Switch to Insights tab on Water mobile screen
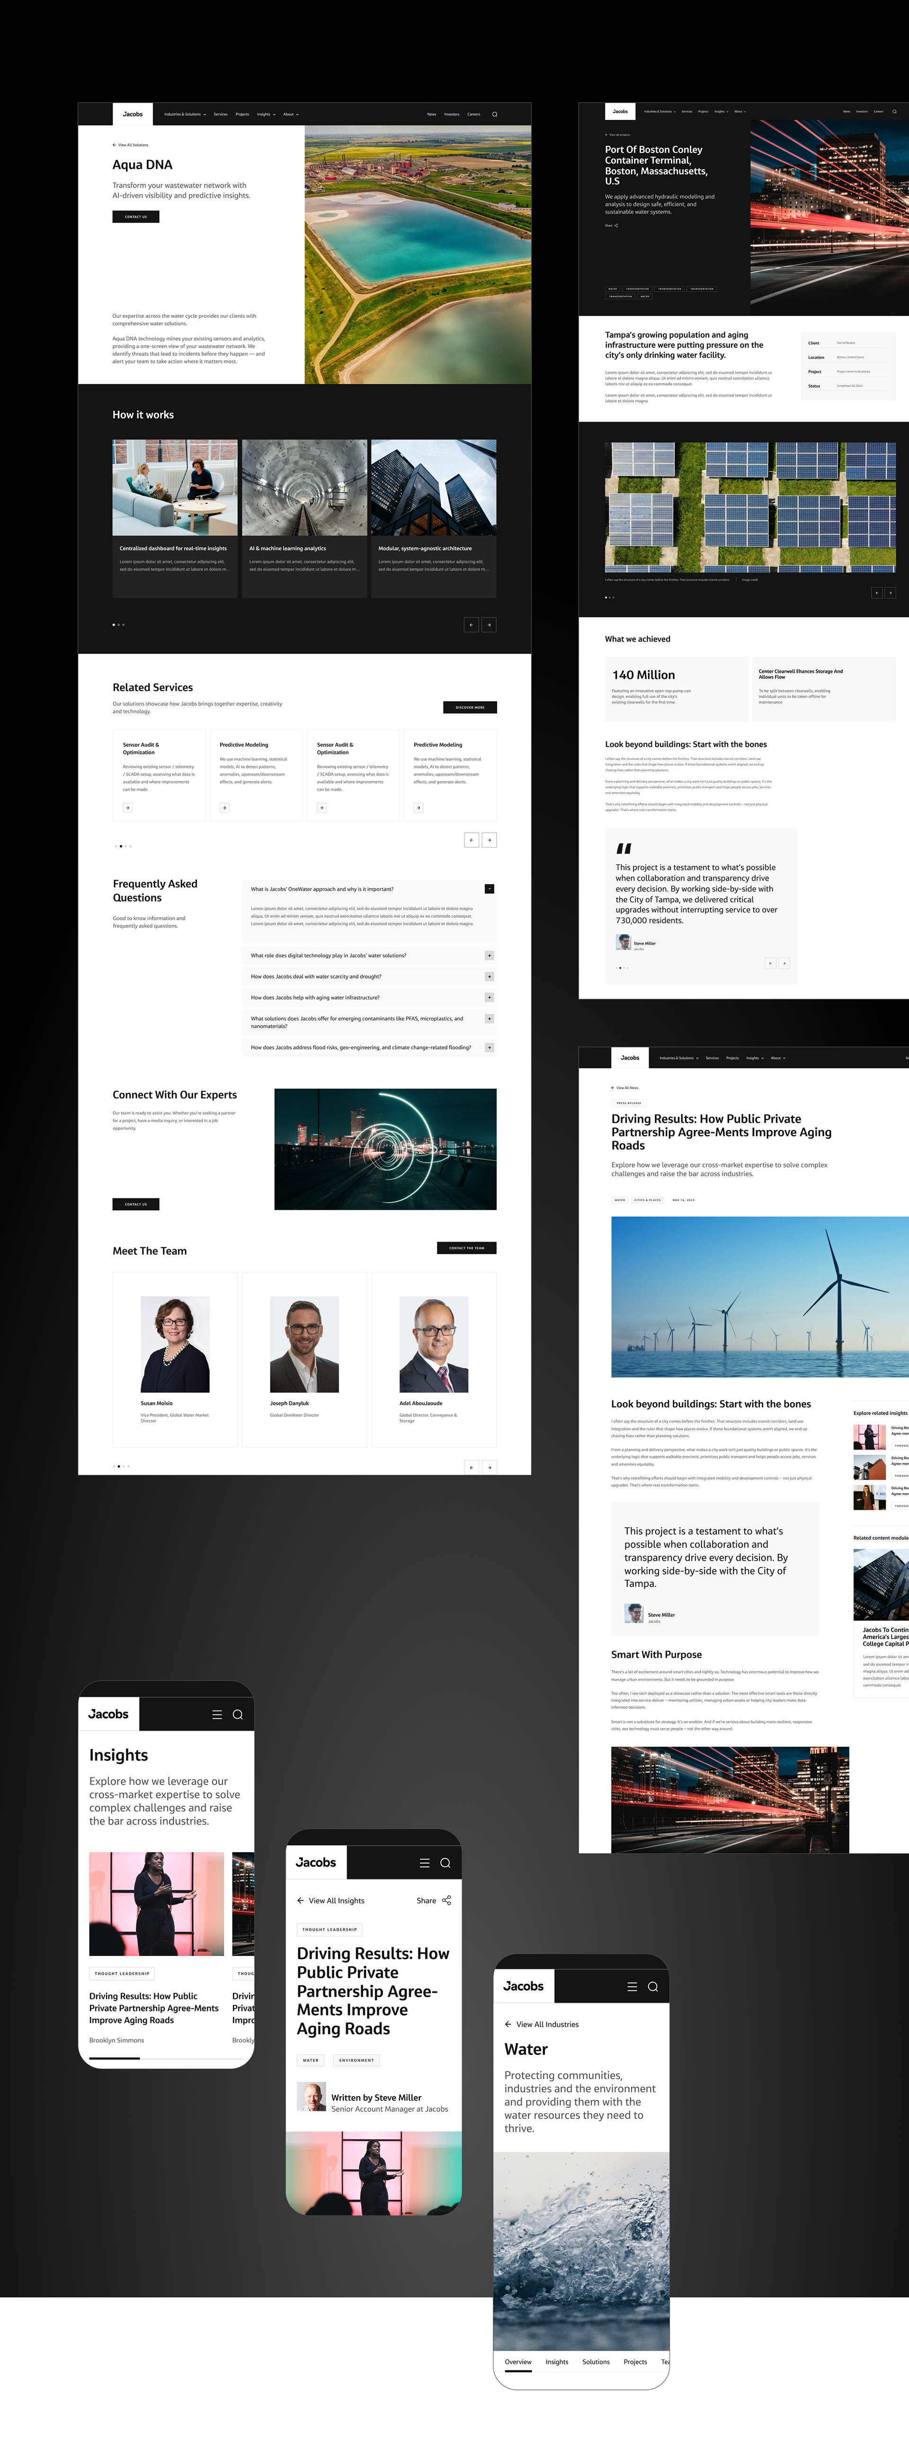 click(x=557, y=2361)
